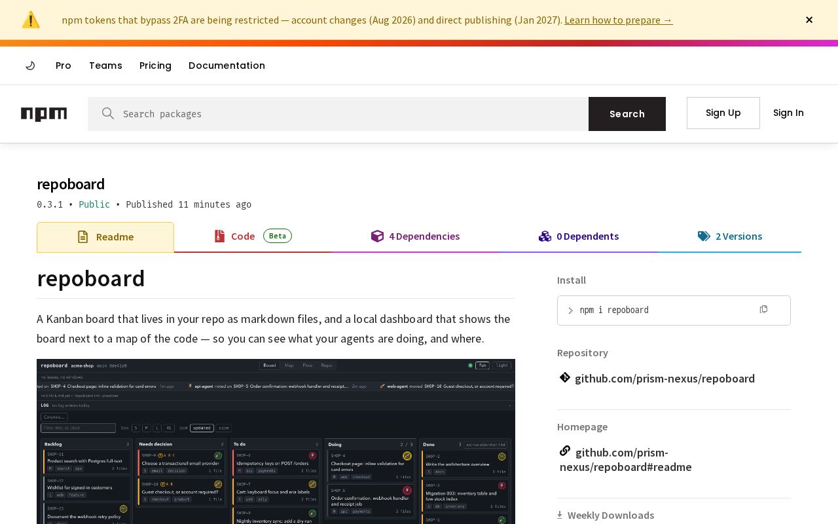This screenshot has width=838, height=524.
Task: Switch to the Code tab
Action: click(253, 236)
